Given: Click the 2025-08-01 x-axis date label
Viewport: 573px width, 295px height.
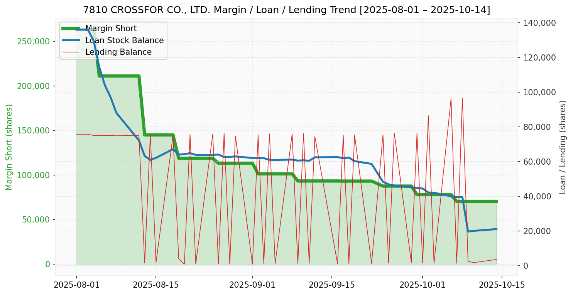Looking at the screenshot, I should [76, 285].
